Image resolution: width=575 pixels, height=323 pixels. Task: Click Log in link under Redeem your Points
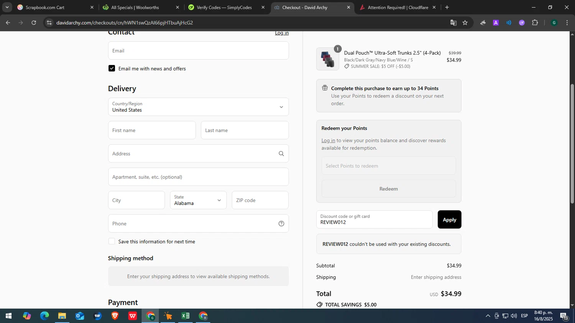coord(328,140)
